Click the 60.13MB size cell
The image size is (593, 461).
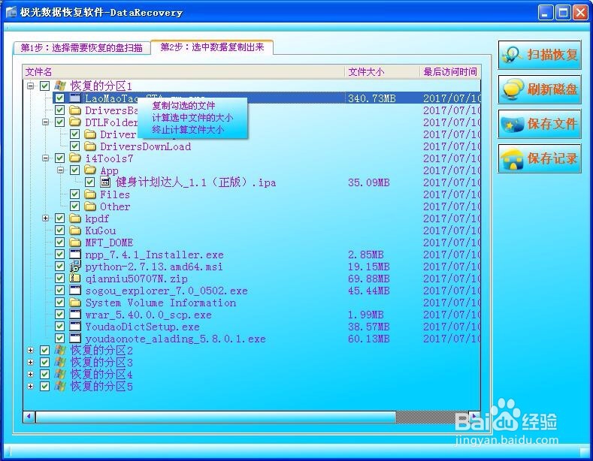pos(369,339)
